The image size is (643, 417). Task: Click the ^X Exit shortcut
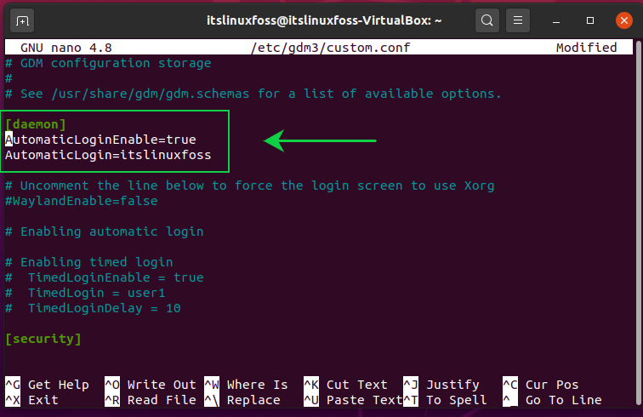tap(31, 400)
